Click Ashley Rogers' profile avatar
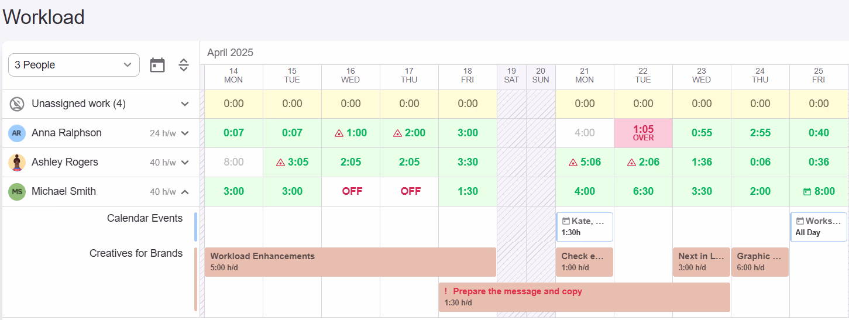This screenshot has width=849, height=320. [x=17, y=163]
